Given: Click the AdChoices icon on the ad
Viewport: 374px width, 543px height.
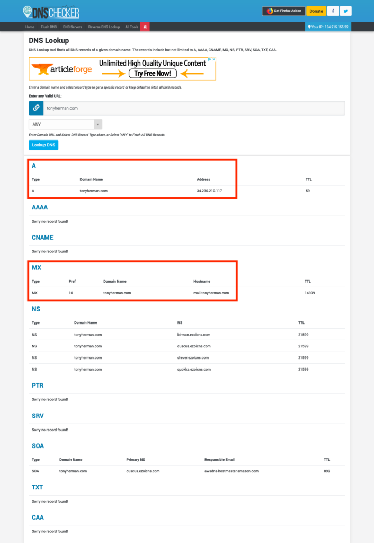Looking at the screenshot, I should pos(209,59).
